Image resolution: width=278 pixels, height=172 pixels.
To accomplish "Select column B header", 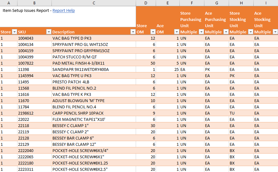I will point(34,3).
